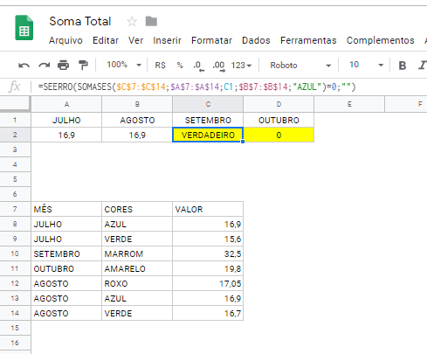Toggle italic formatting
This screenshot has width=427, height=354.
[423, 66]
